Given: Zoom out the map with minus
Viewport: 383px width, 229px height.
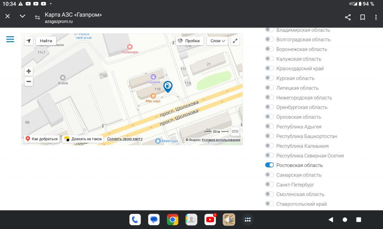Looking at the screenshot, I should (28, 81).
